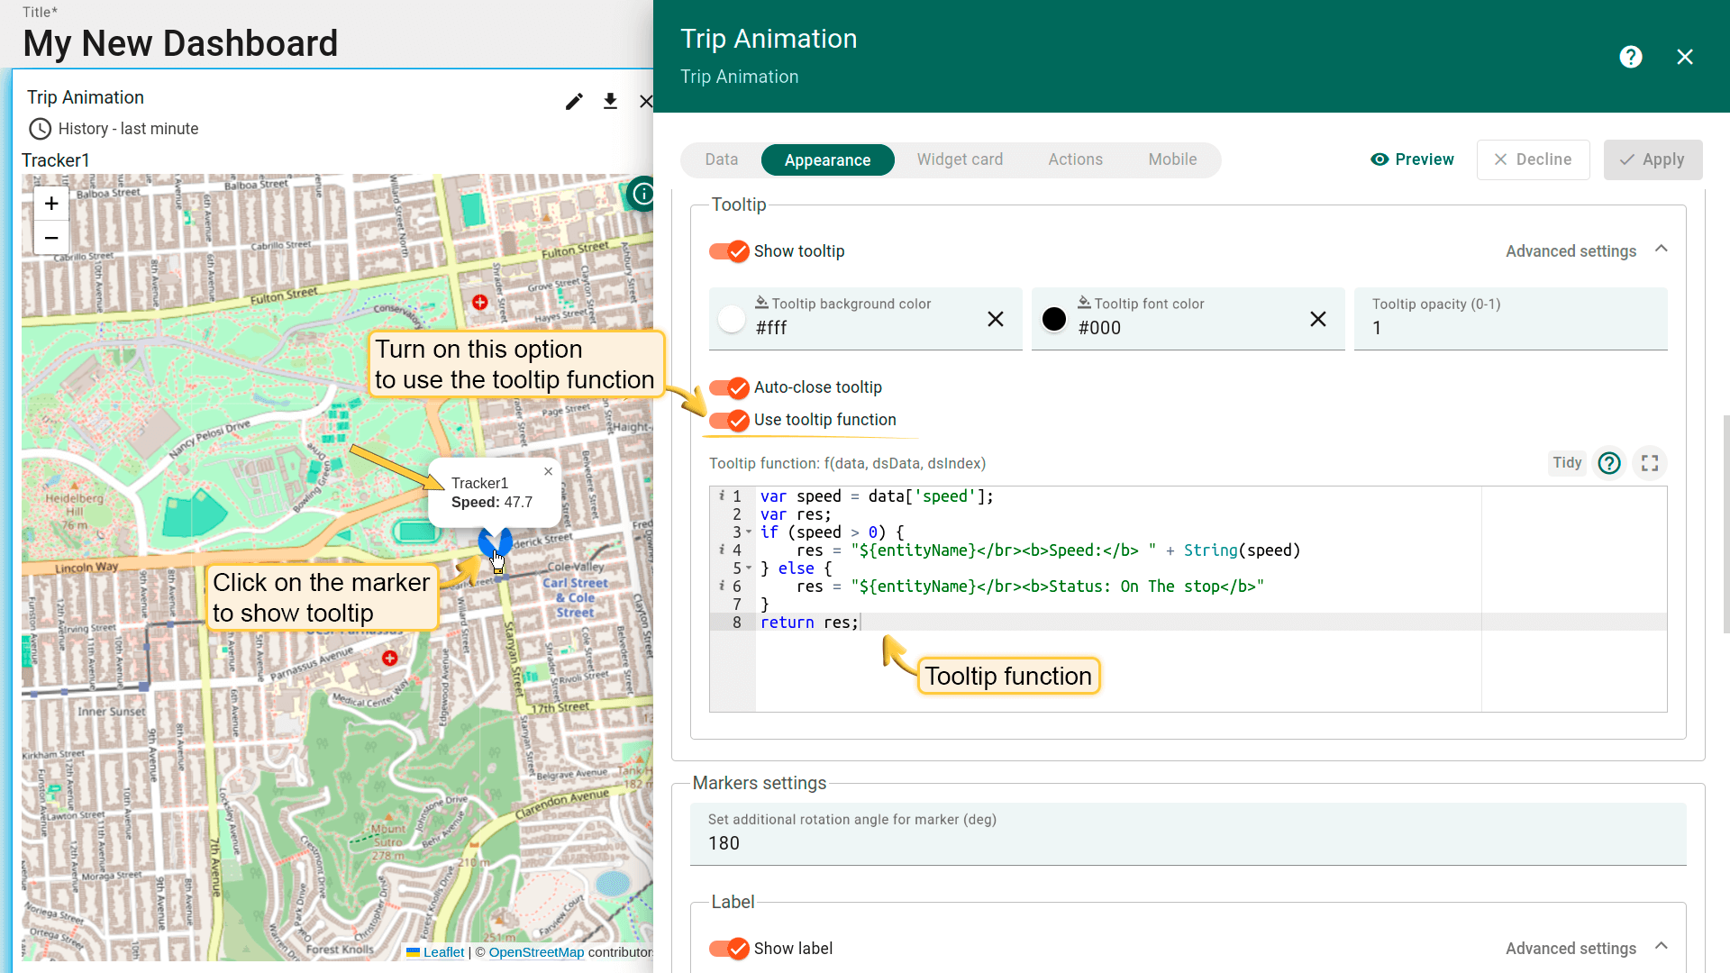Toggle Show tooltip switch
This screenshot has height=973, width=1730.
729,251
